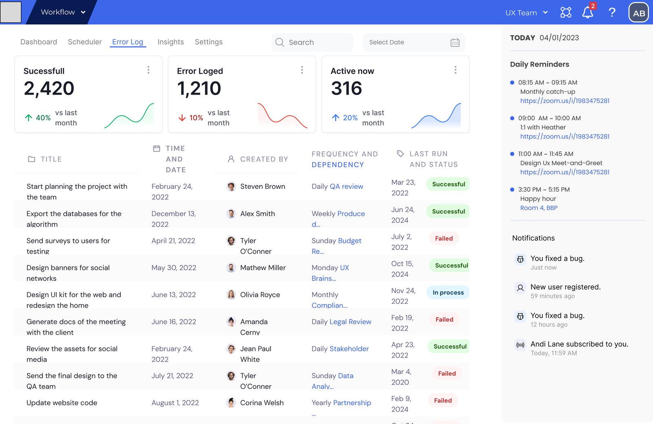653x424 pixels.
Task: Click the person icon beside CREATED BY
Action: tap(231, 159)
